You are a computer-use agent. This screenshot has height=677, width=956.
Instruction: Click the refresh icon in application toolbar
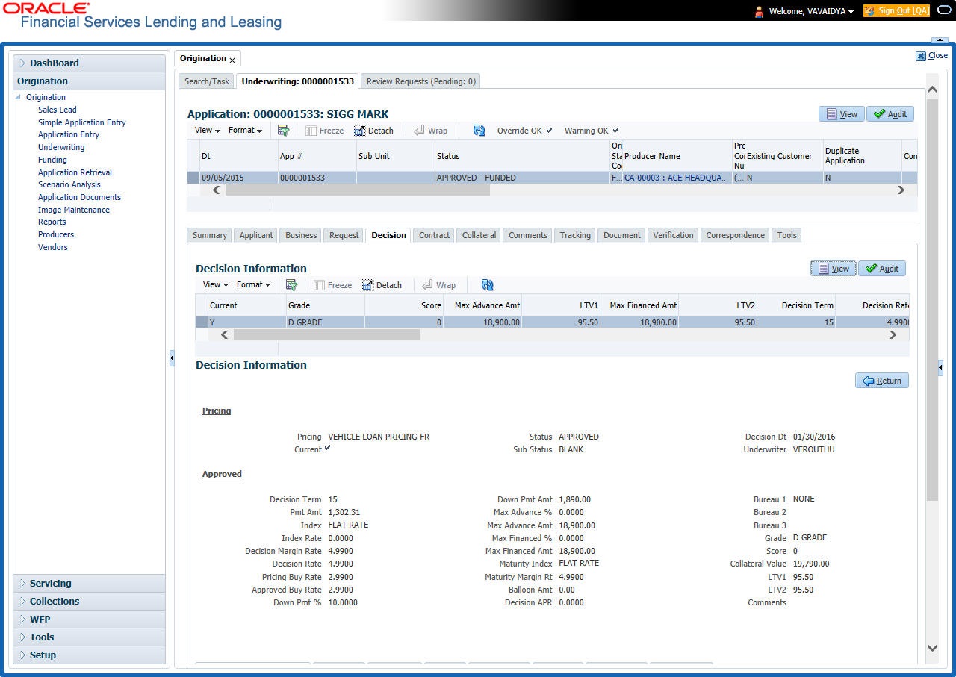(479, 131)
